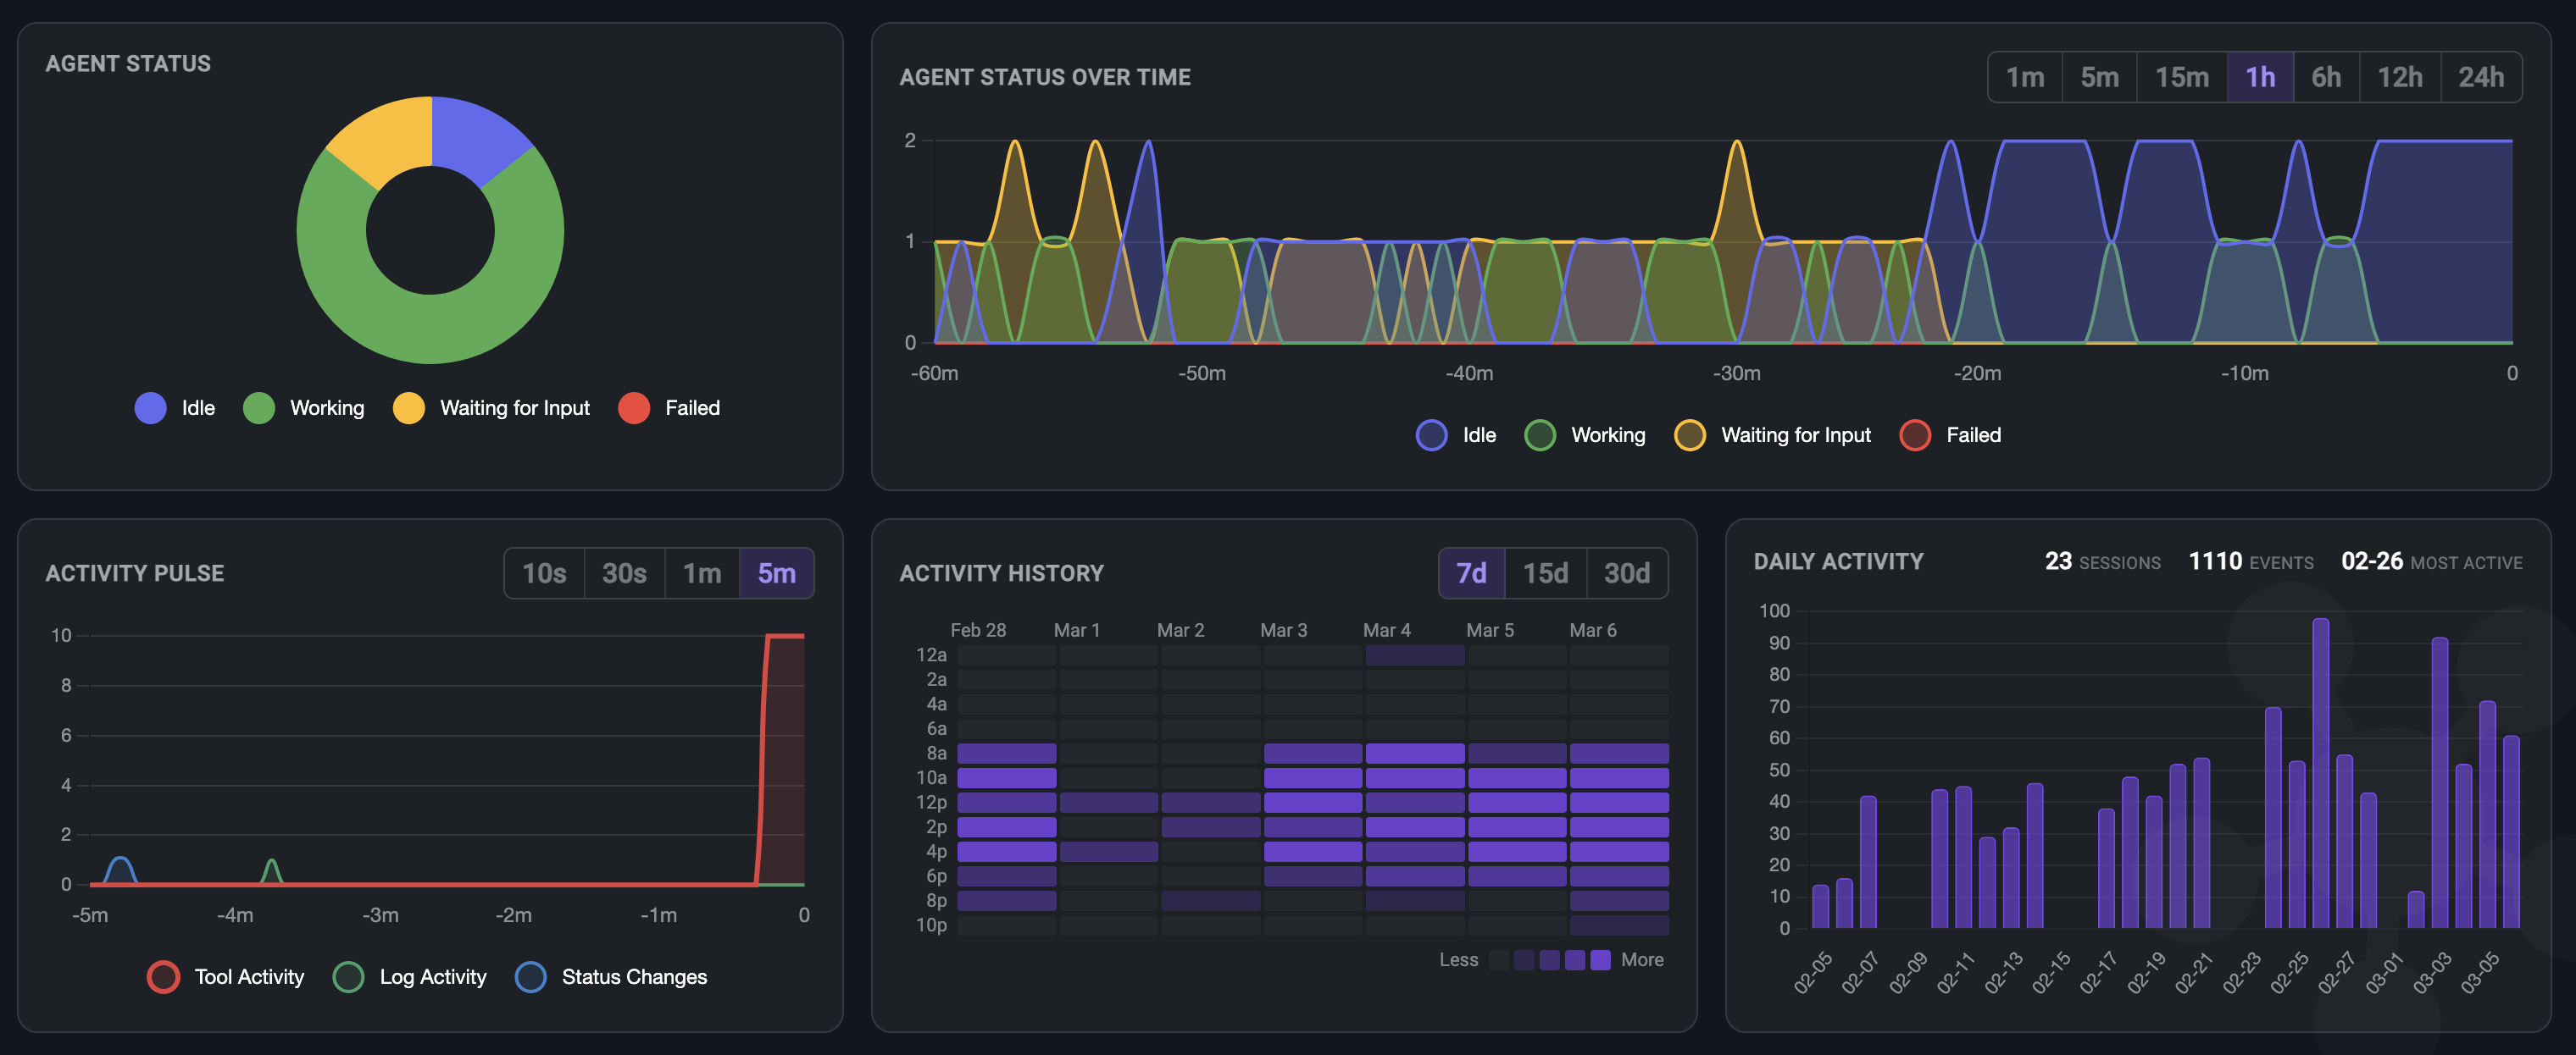Set Activity Pulse window to 1m
2576x1055 pixels.
(x=702, y=572)
